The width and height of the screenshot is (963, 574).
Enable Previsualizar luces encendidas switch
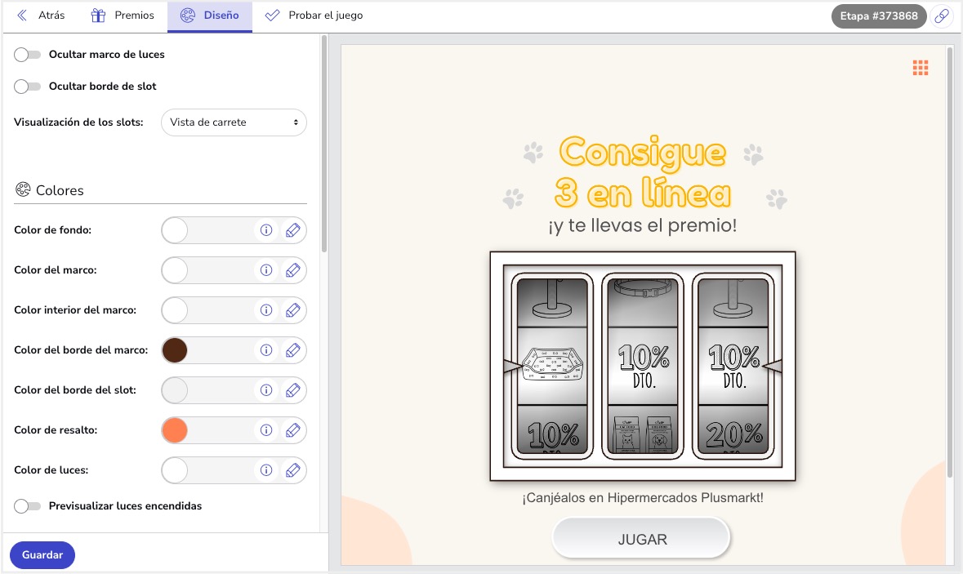tap(27, 506)
